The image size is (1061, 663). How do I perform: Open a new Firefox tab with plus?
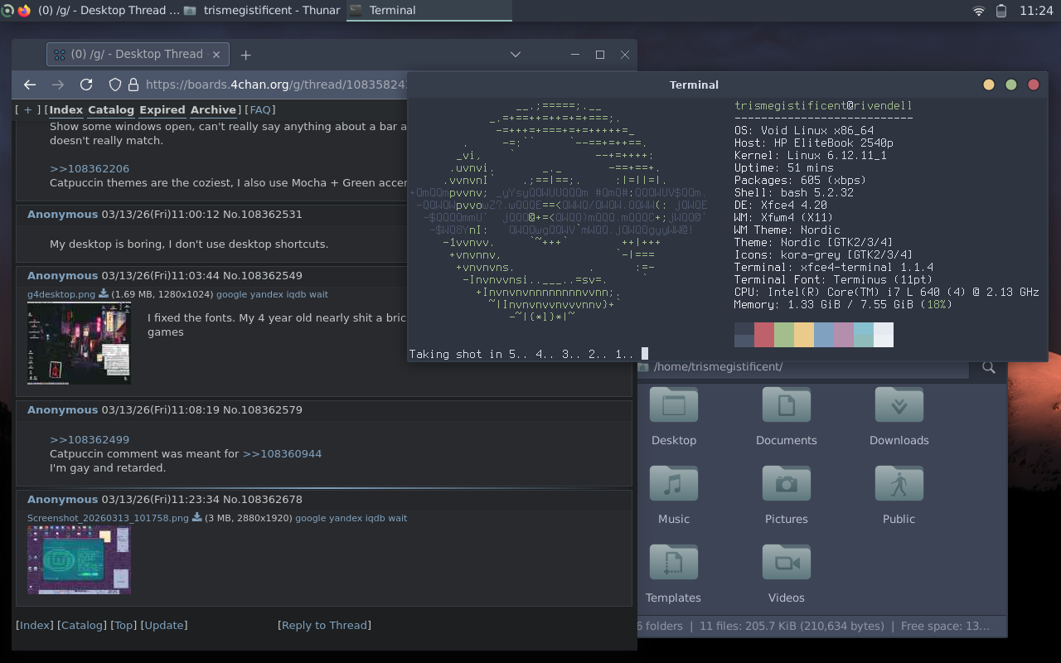(245, 55)
